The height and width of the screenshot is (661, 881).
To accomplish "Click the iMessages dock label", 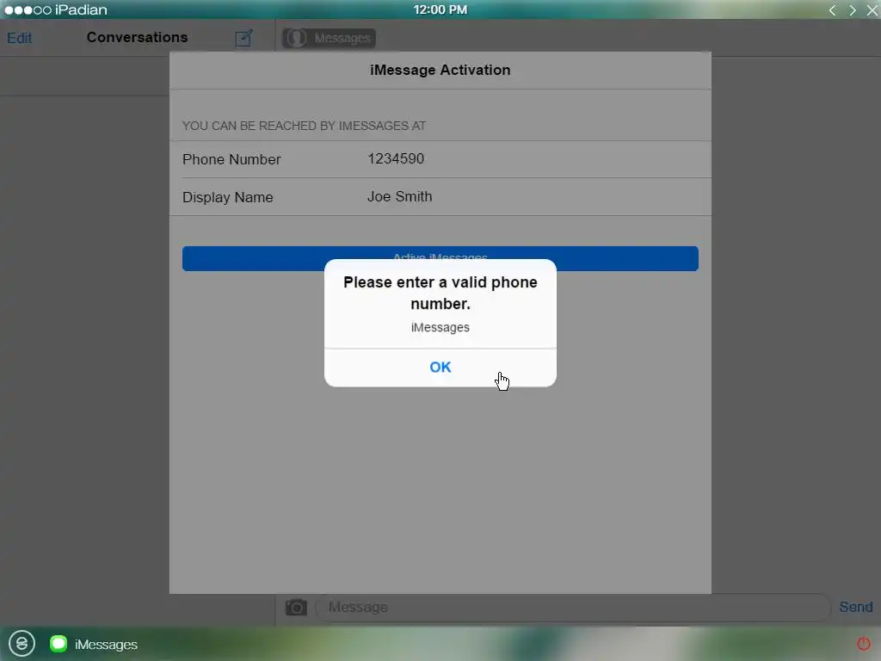I will point(106,644).
